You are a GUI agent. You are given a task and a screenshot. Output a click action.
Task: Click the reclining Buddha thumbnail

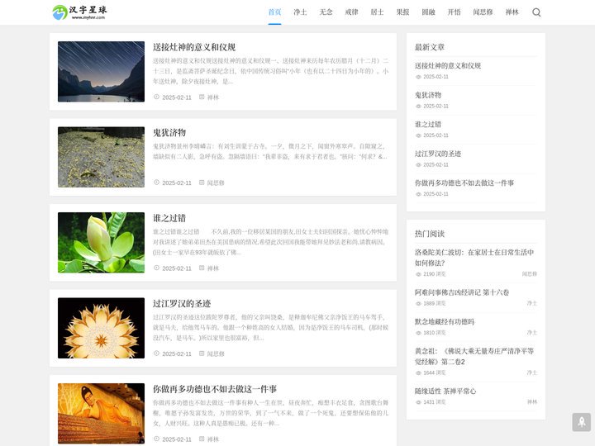[x=102, y=414]
